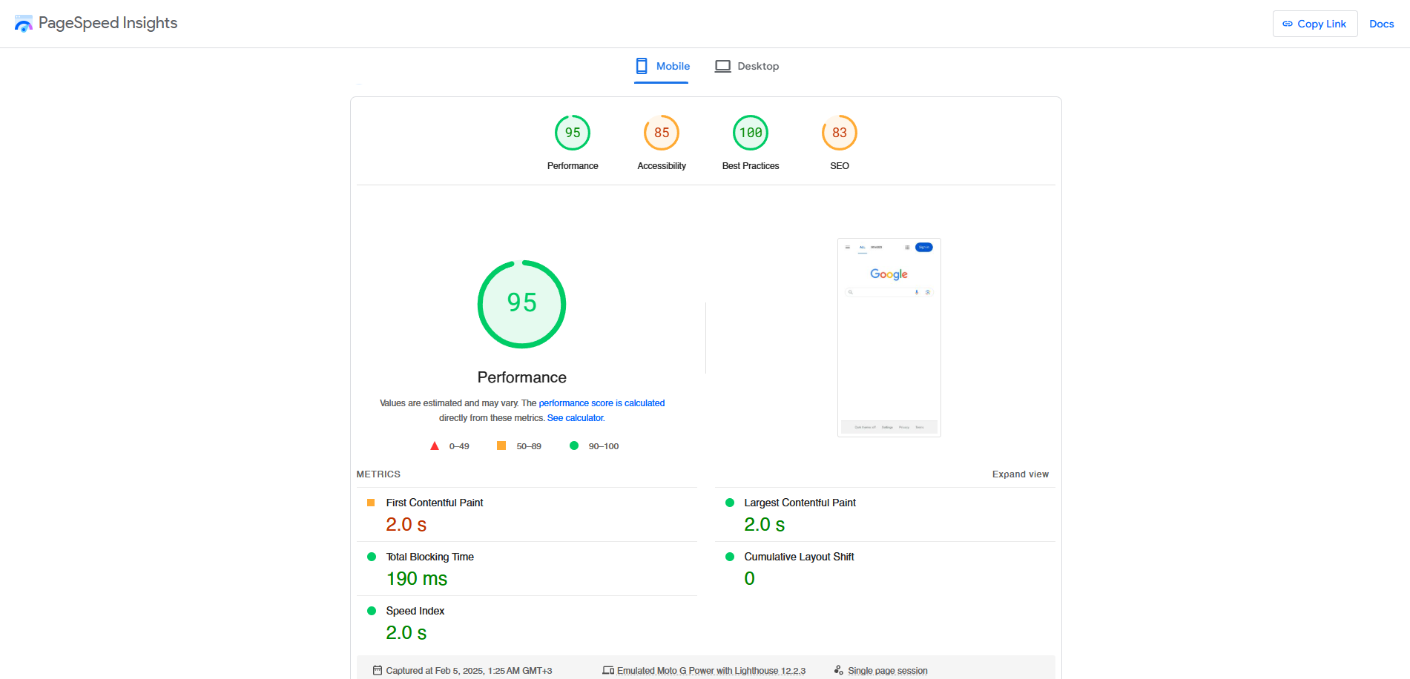
Task: Click the Best Practices gauge showing 100
Action: 750,133
